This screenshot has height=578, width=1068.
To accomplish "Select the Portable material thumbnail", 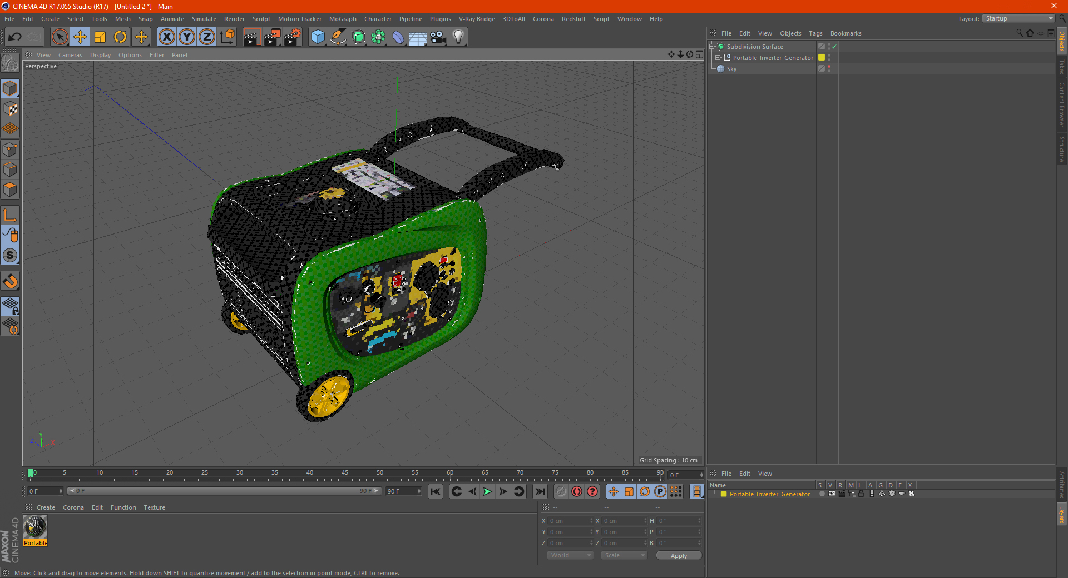I will pos(35,526).
